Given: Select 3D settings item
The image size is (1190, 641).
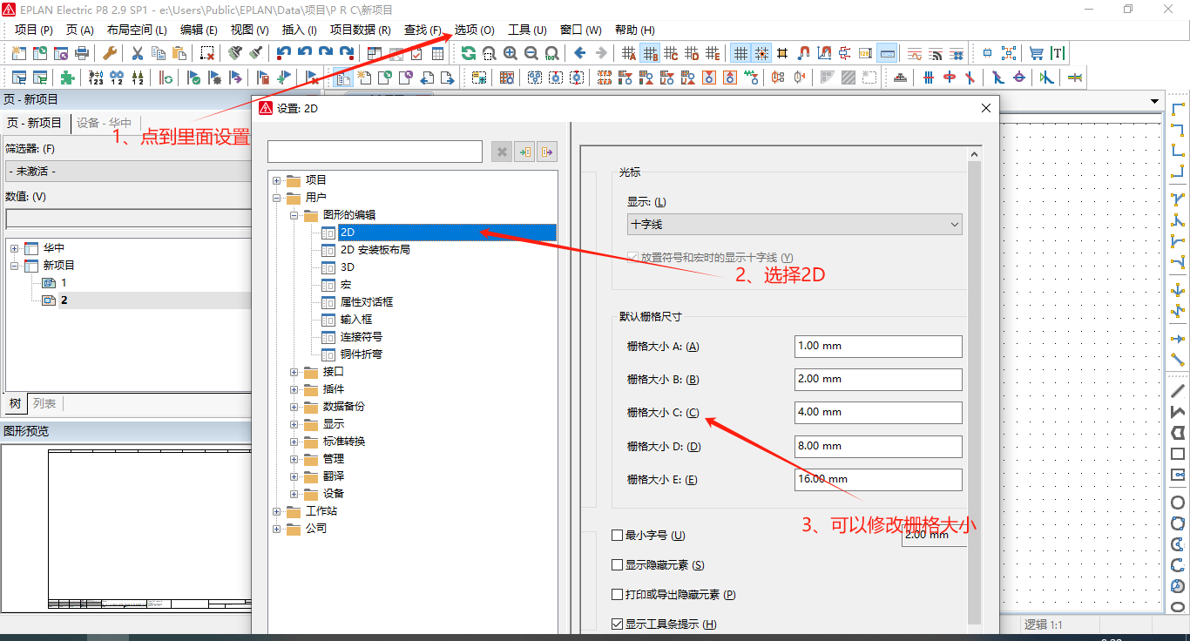Looking at the screenshot, I should click(347, 267).
